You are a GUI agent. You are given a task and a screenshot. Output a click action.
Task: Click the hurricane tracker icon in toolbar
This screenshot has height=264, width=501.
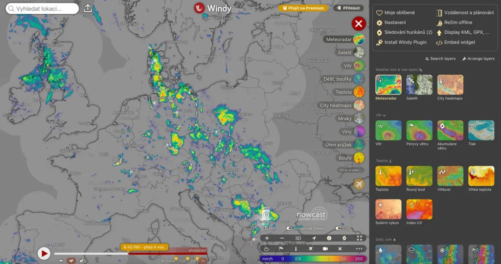[x=344, y=238]
